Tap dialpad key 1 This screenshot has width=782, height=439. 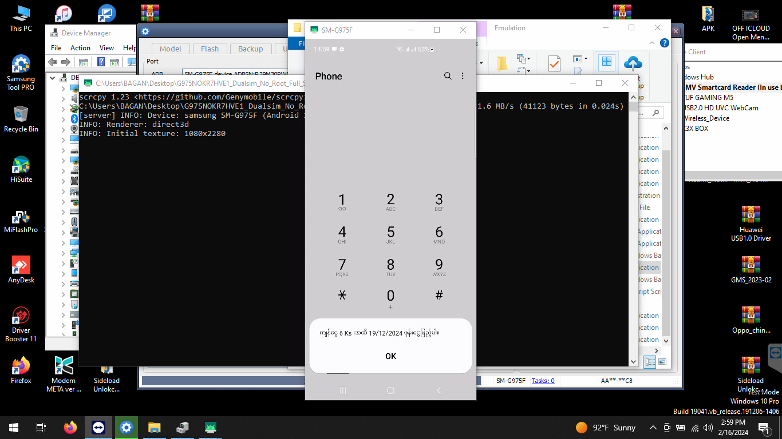342,202
